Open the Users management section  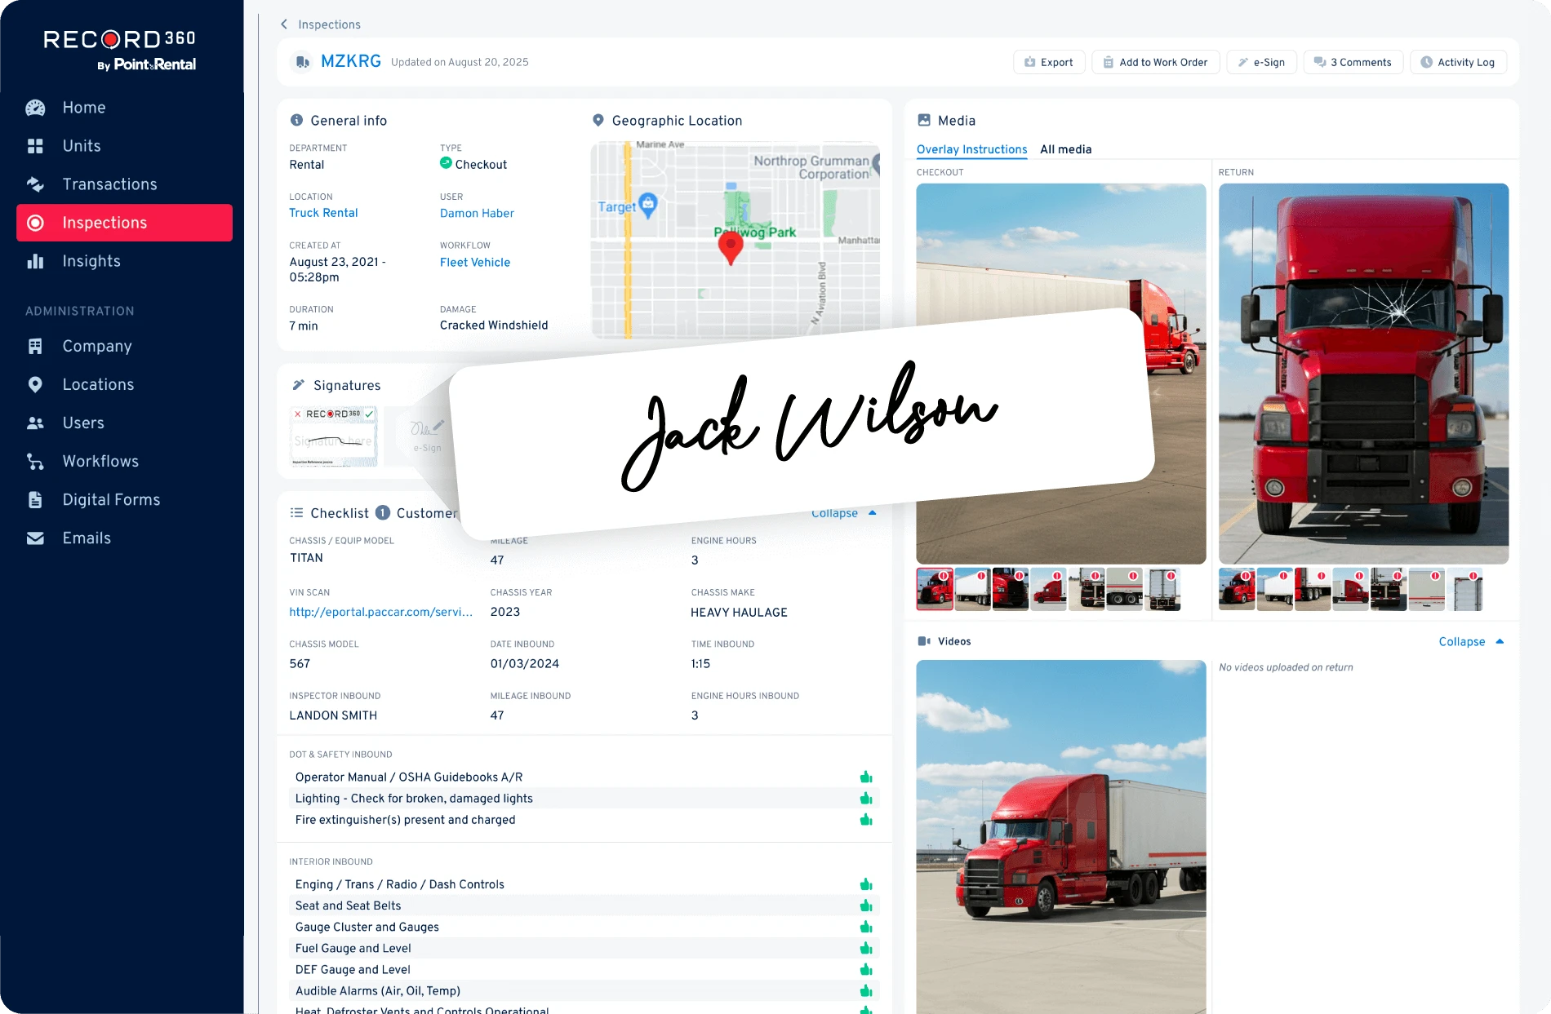click(x=82, y=423)
